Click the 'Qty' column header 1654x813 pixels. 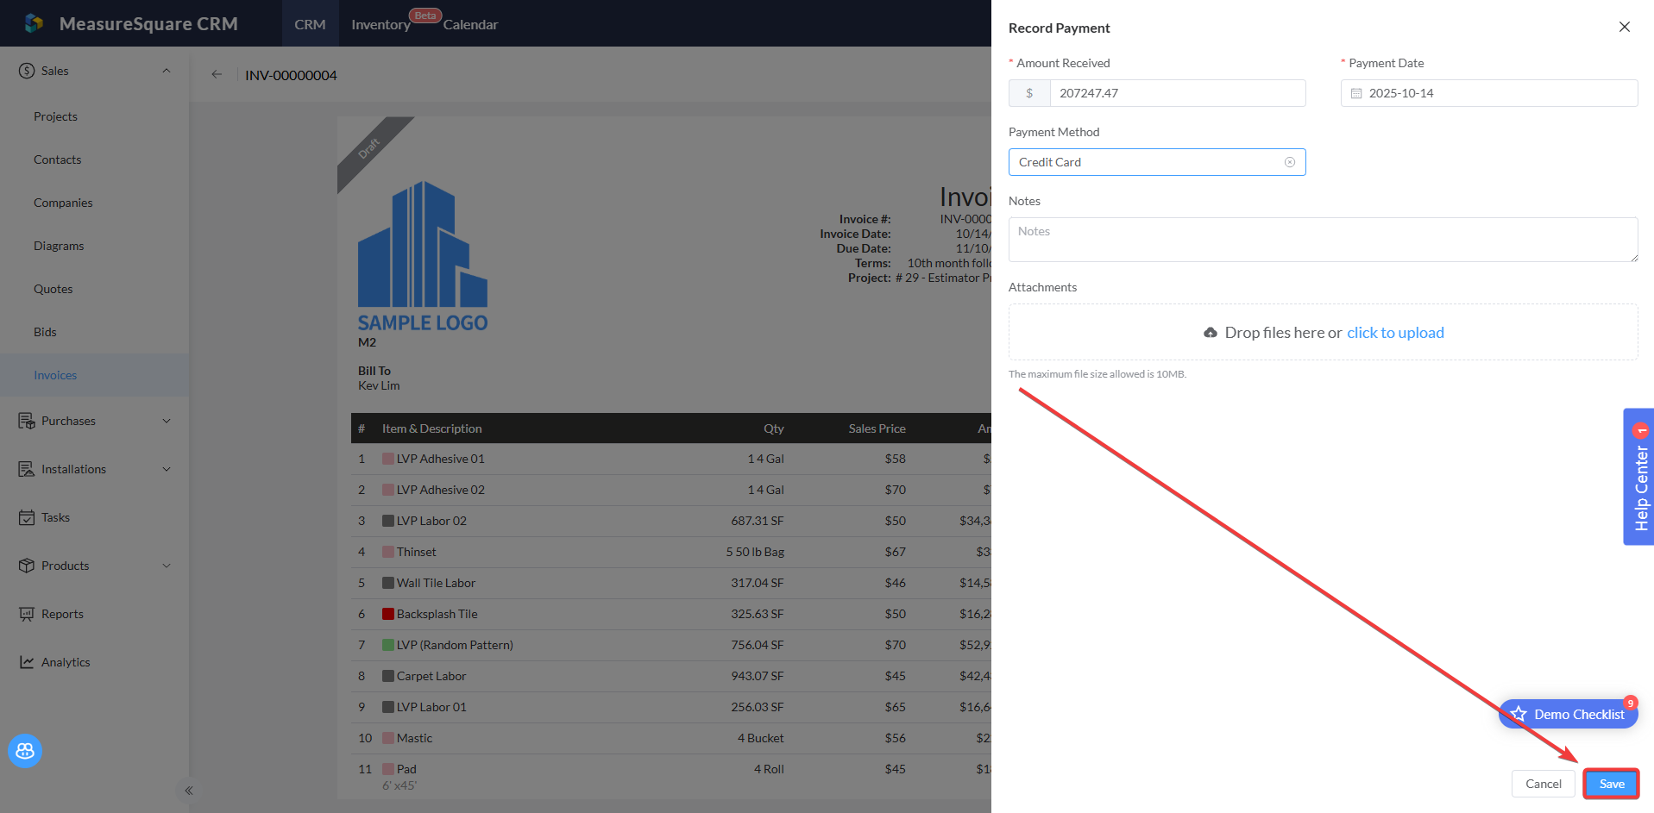click(774, 428)
